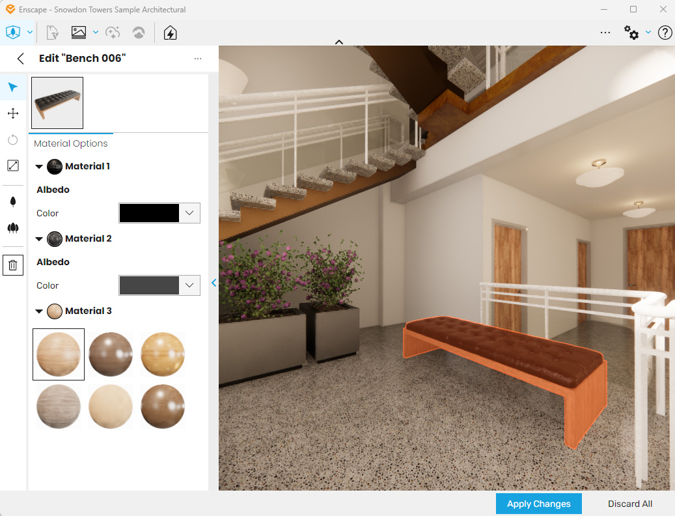This screenshot has width=675, height=516.
Task: Click the image export toolbar icon
Action: pyautogui.click(x=79, y=33)
